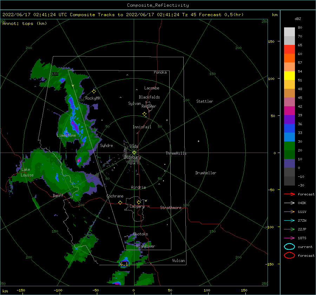
Task: Click the Ponoka city label
Action: point(160,72)
